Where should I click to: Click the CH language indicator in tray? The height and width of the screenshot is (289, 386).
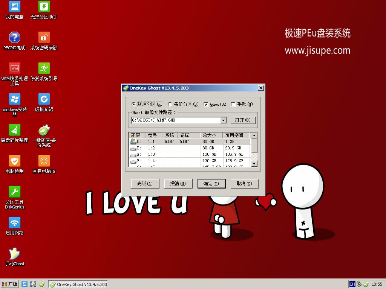click(352, 284)
